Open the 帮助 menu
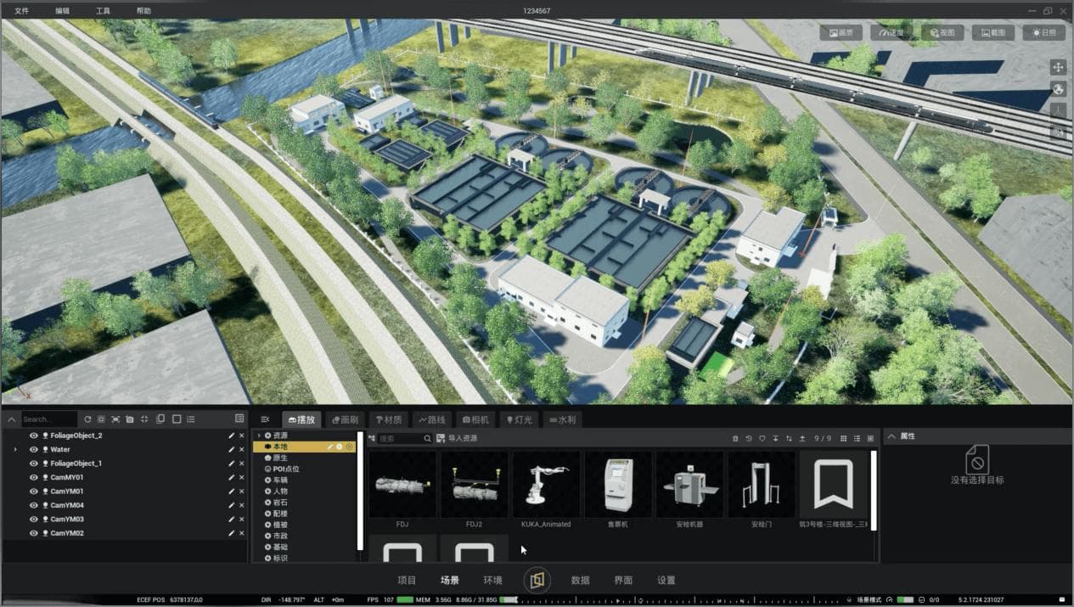The height and width of the screenshot is (607, 1074). [x=143, y=11]
